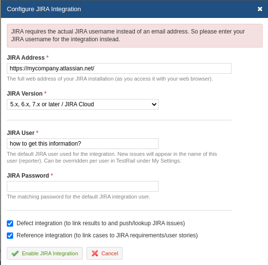Click the red JIRA username warning message
The height and width of the screenshot is (265, 268).
click(135, 35)
